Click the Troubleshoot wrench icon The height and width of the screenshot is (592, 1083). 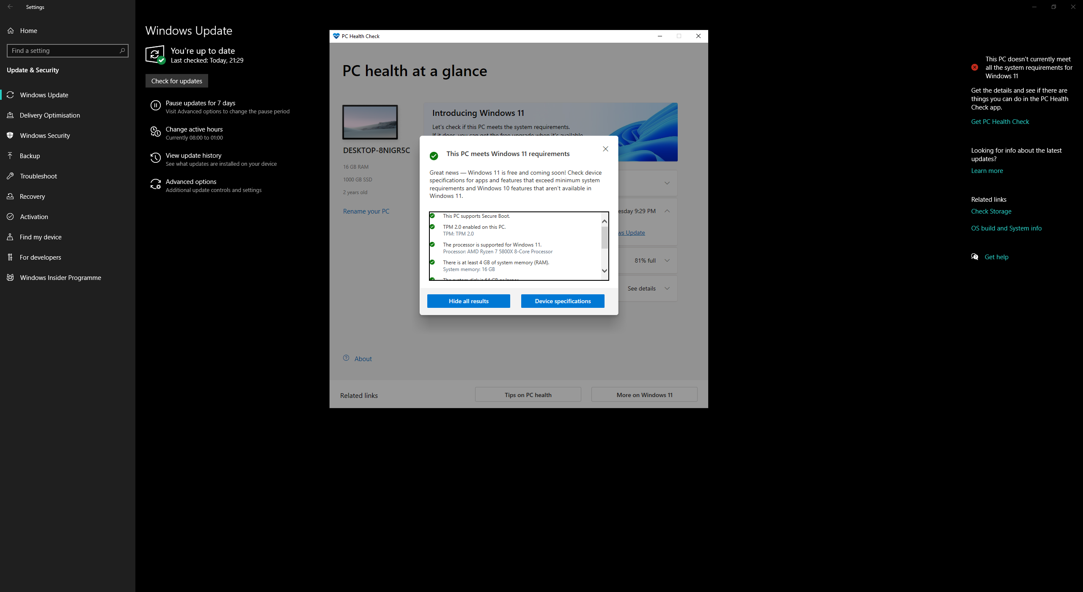[11, 176]
